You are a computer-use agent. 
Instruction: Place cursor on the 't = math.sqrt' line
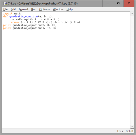pos(34,19)
